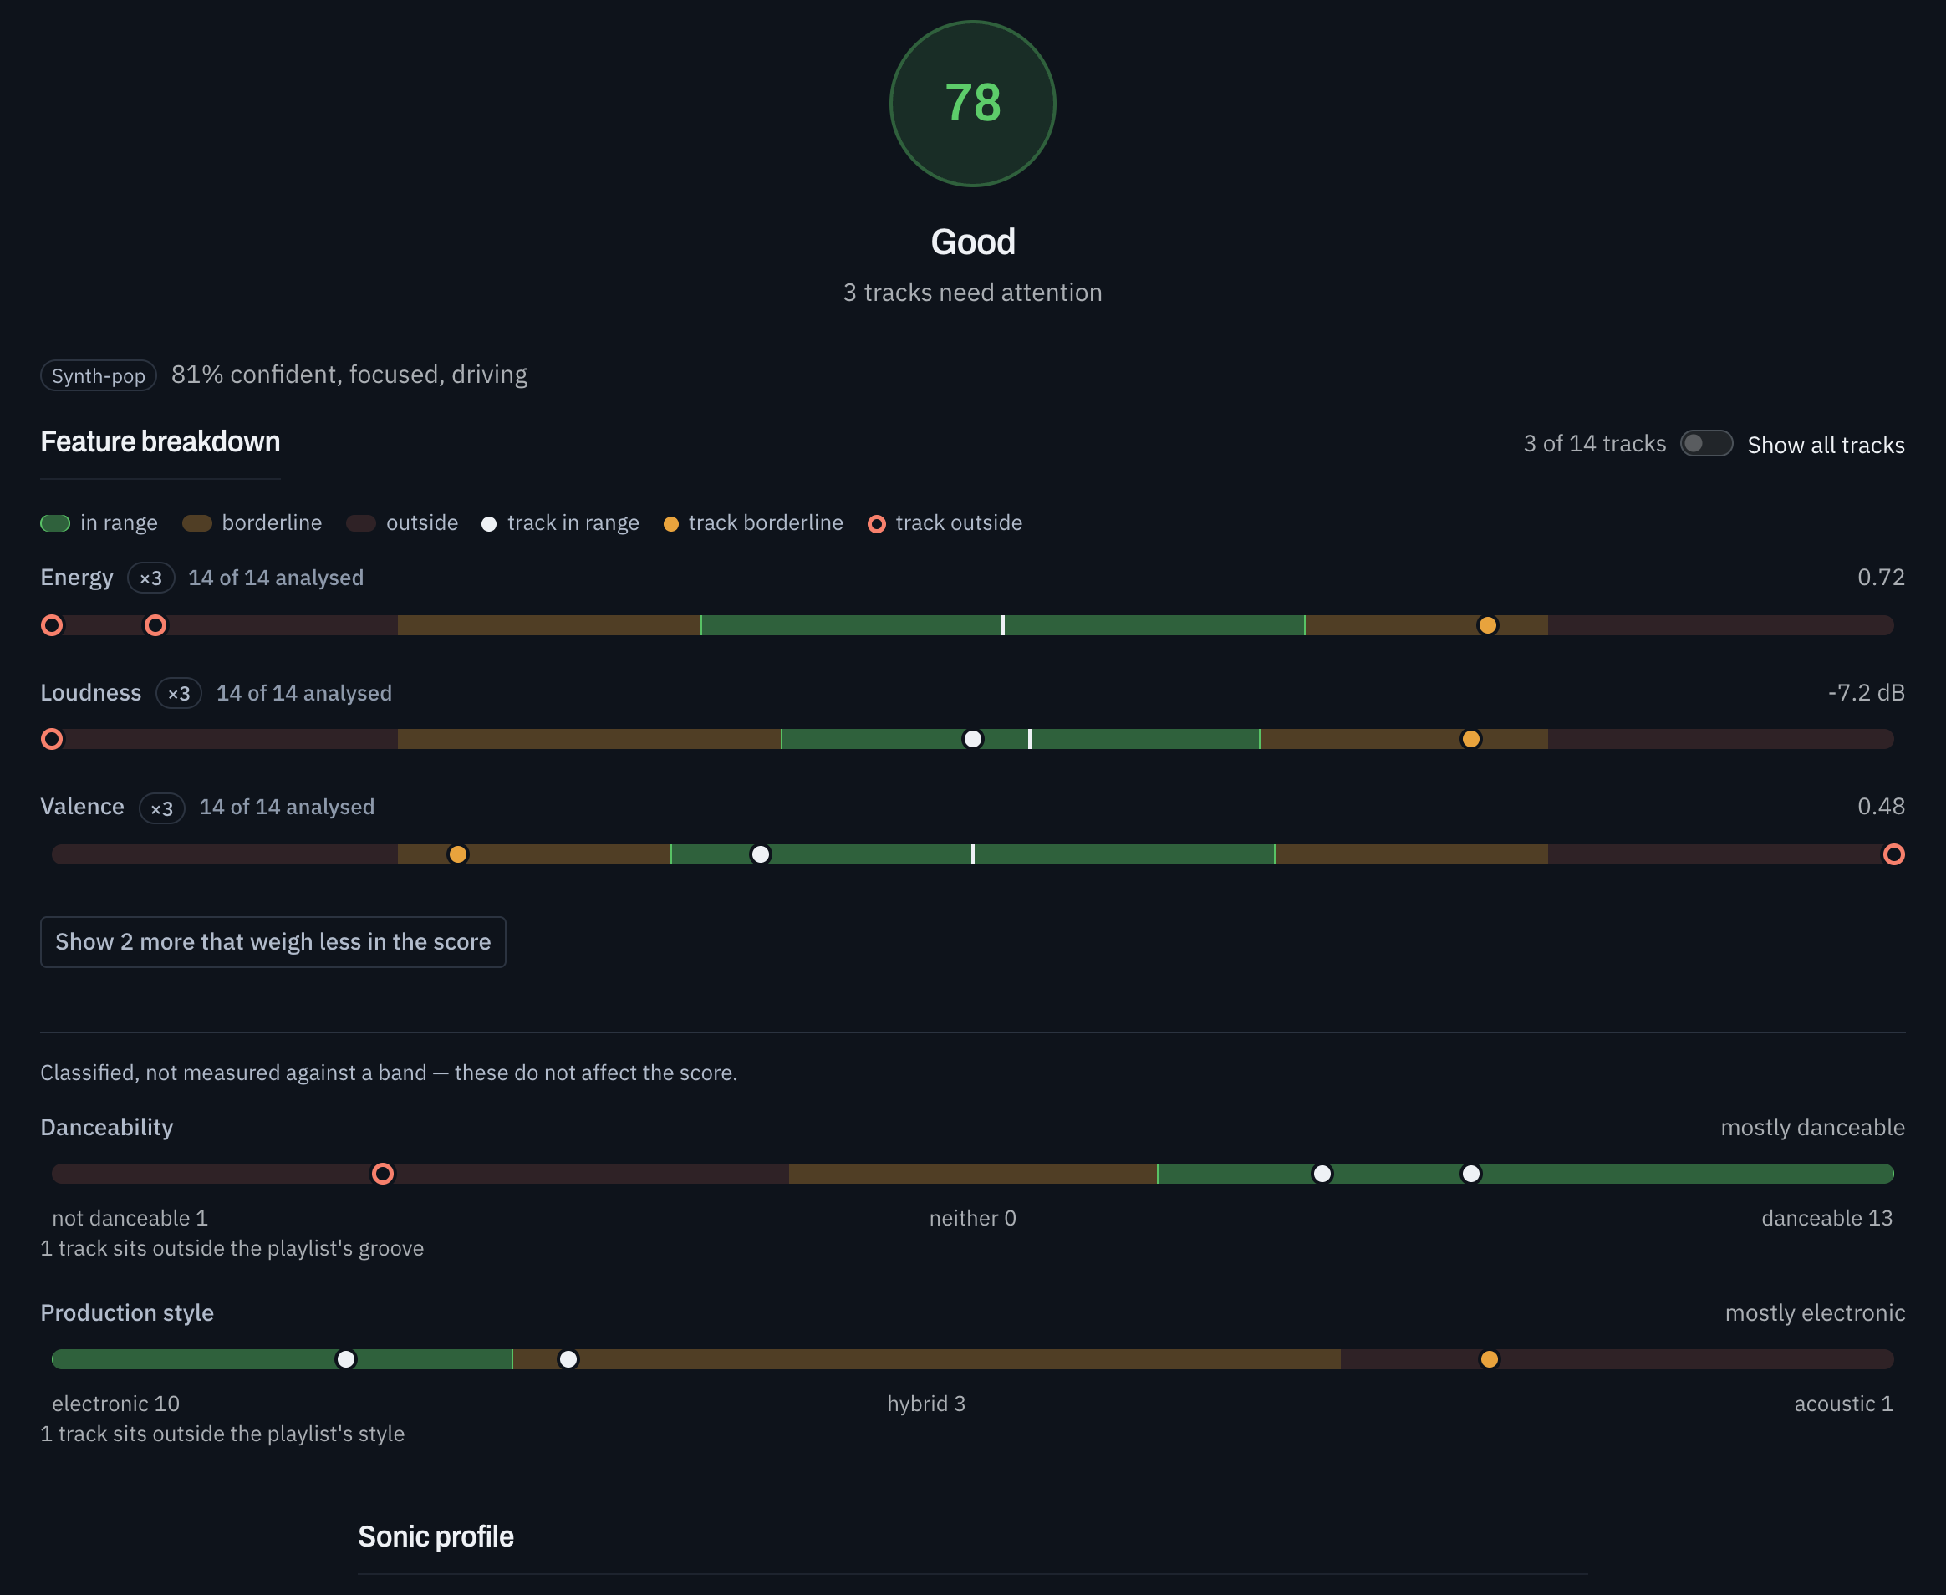Select the left white marker on Danceability bar
The image size is (1946, 1595).
tap(1322, 1174)
